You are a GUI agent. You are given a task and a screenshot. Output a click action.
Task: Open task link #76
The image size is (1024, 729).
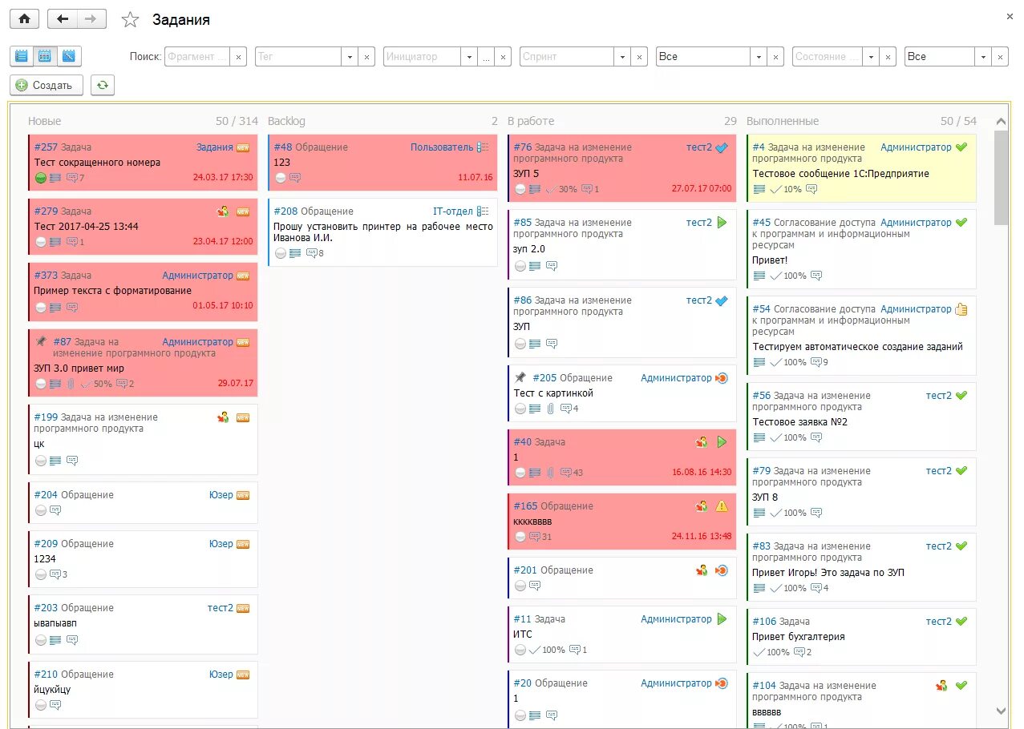pos(523,147)
